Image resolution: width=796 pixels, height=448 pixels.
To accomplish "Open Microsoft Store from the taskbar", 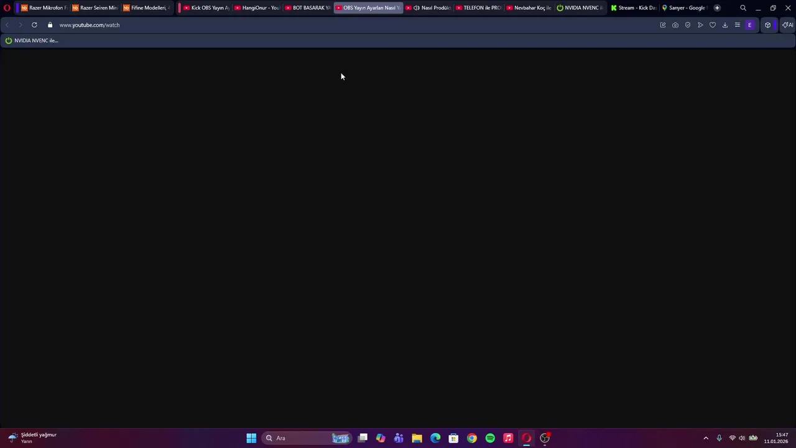I will coord(453,438).
